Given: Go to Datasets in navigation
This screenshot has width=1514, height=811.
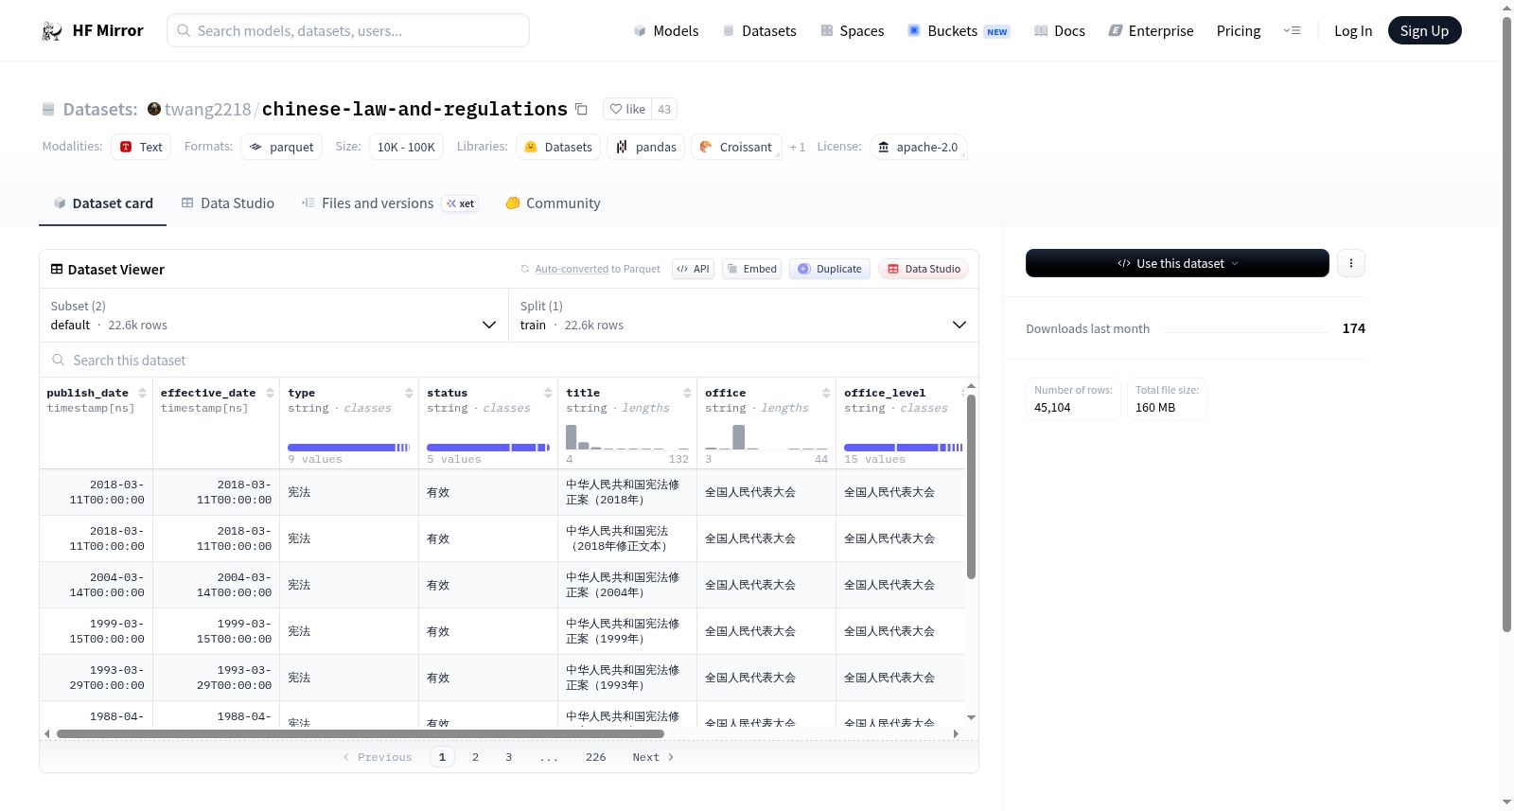Looking at the screenshot, I should 759,30.
